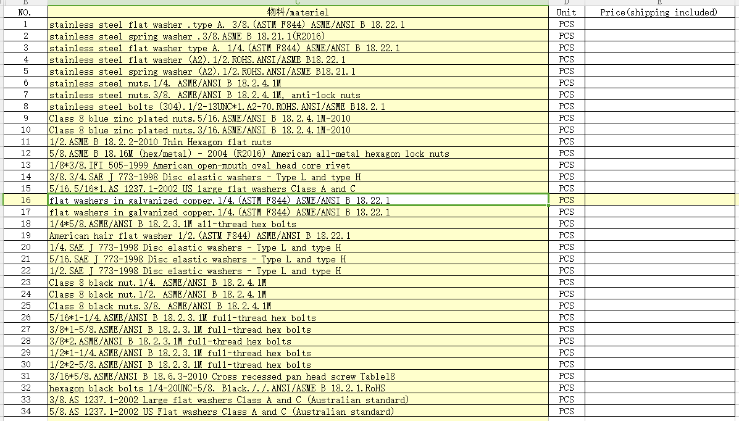This screenshot has height=421, width=739.
Task: Click the American hair flat washer cell
Action: click(x=298, y=236)
